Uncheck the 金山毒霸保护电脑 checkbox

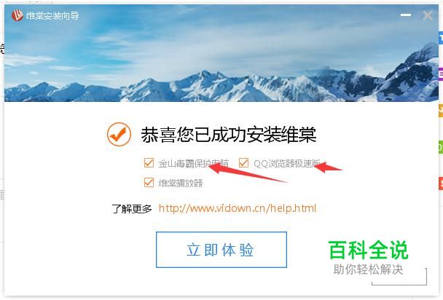click(x=149, y=163)
